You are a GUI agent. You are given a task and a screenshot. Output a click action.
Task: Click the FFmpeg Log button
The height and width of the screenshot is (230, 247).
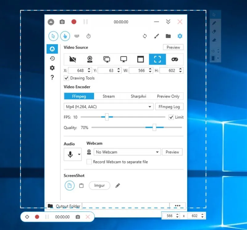coord(169,106)
